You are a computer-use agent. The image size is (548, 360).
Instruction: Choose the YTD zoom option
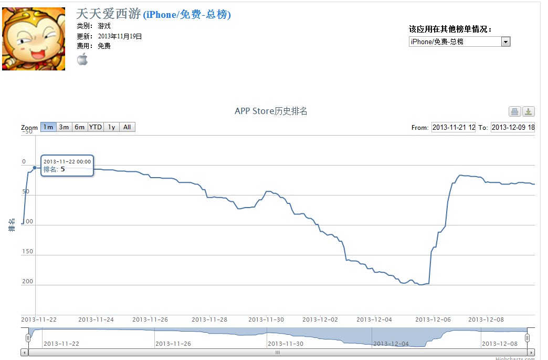click(x=96, y=127)
